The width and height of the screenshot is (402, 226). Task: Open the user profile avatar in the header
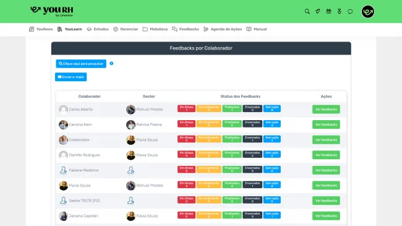(x=368, y=12)
